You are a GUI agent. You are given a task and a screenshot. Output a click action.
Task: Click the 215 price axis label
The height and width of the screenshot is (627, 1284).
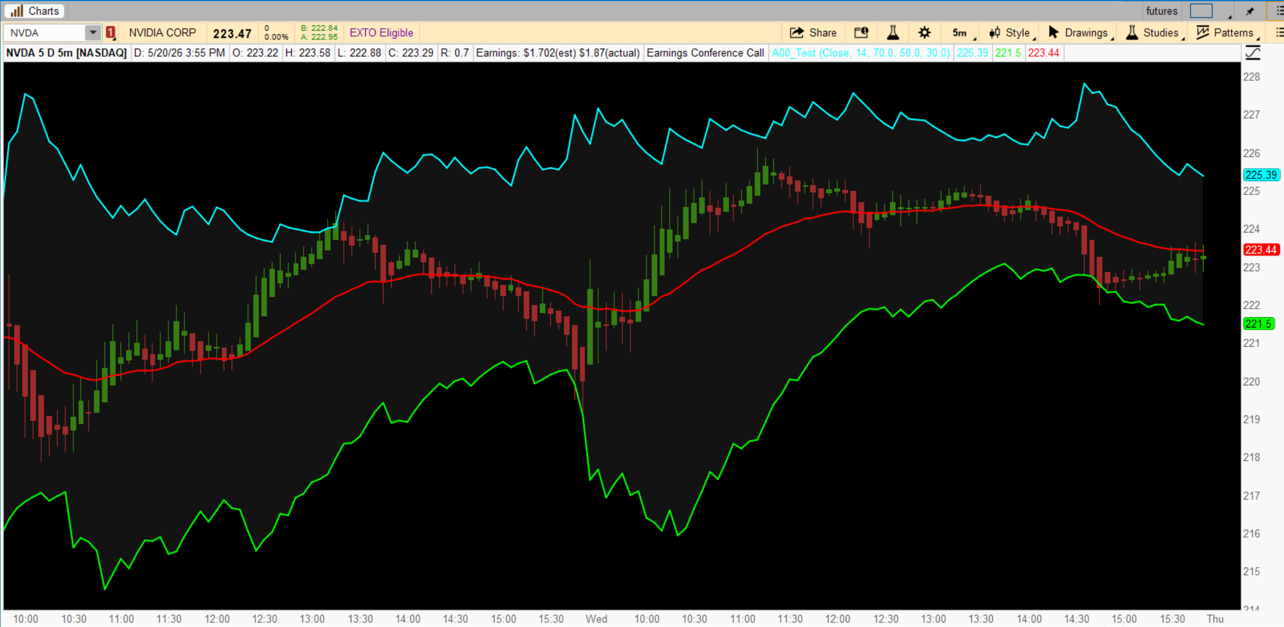pos(1251,571)
